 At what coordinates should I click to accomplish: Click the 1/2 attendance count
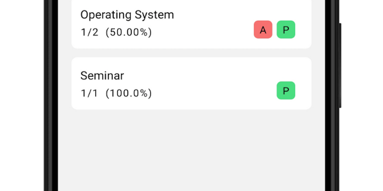click(90, 32)
